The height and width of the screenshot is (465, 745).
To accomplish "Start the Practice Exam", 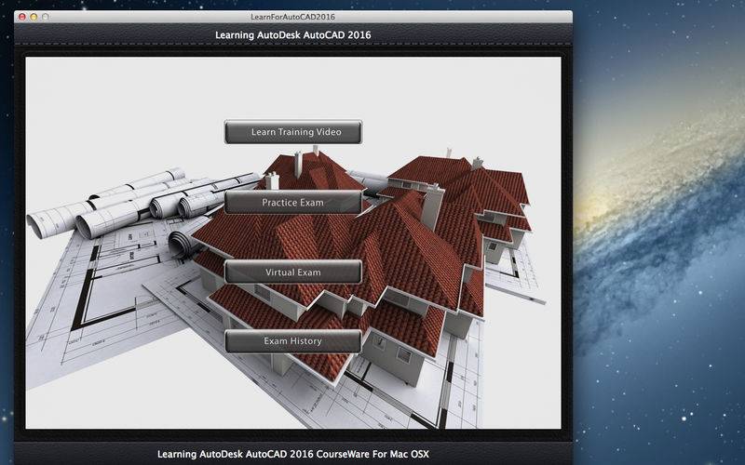I will [293, 202].
